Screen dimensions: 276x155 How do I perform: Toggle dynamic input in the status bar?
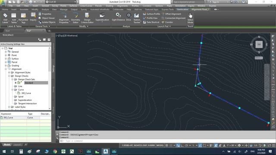click(178, 146)
